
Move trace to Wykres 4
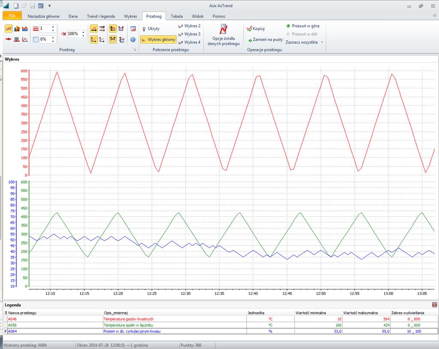(189, 42)
